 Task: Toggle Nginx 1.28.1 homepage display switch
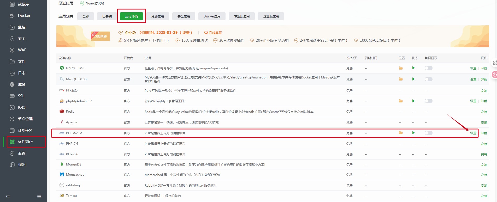coord(429,68)
